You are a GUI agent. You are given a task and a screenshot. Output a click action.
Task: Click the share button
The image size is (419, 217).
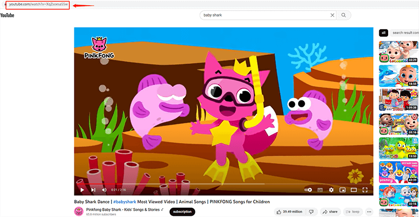tap(330, 212)
